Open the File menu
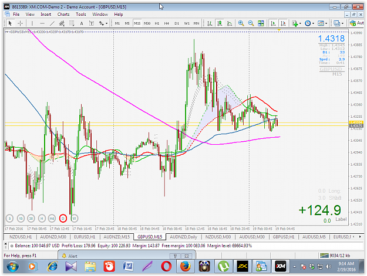 [16, 14]
